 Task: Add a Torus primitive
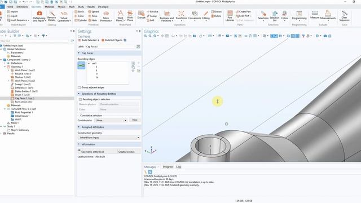click(x=93, y=16)
